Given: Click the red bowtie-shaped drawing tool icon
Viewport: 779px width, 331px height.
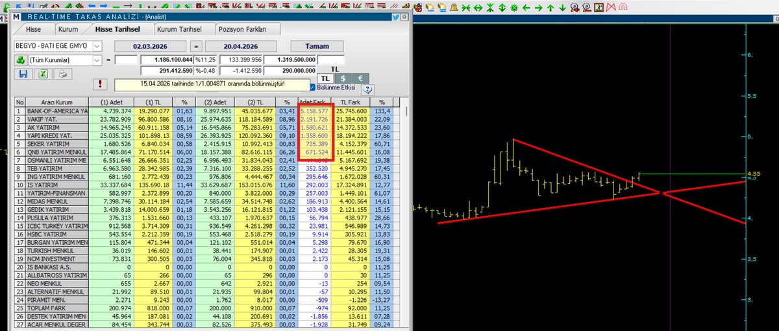Looking at the screenshot, I should pos(612,8).
